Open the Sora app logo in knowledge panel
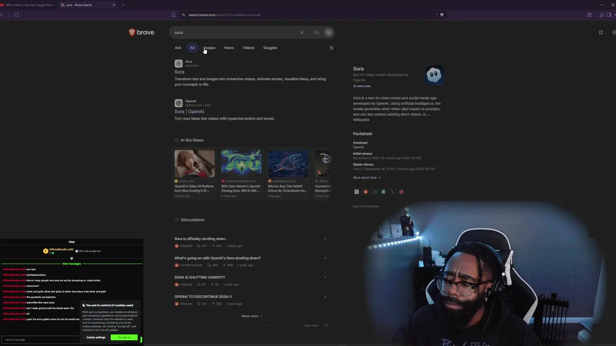Screen dimensions: 616x346 [x=434, y=74]
